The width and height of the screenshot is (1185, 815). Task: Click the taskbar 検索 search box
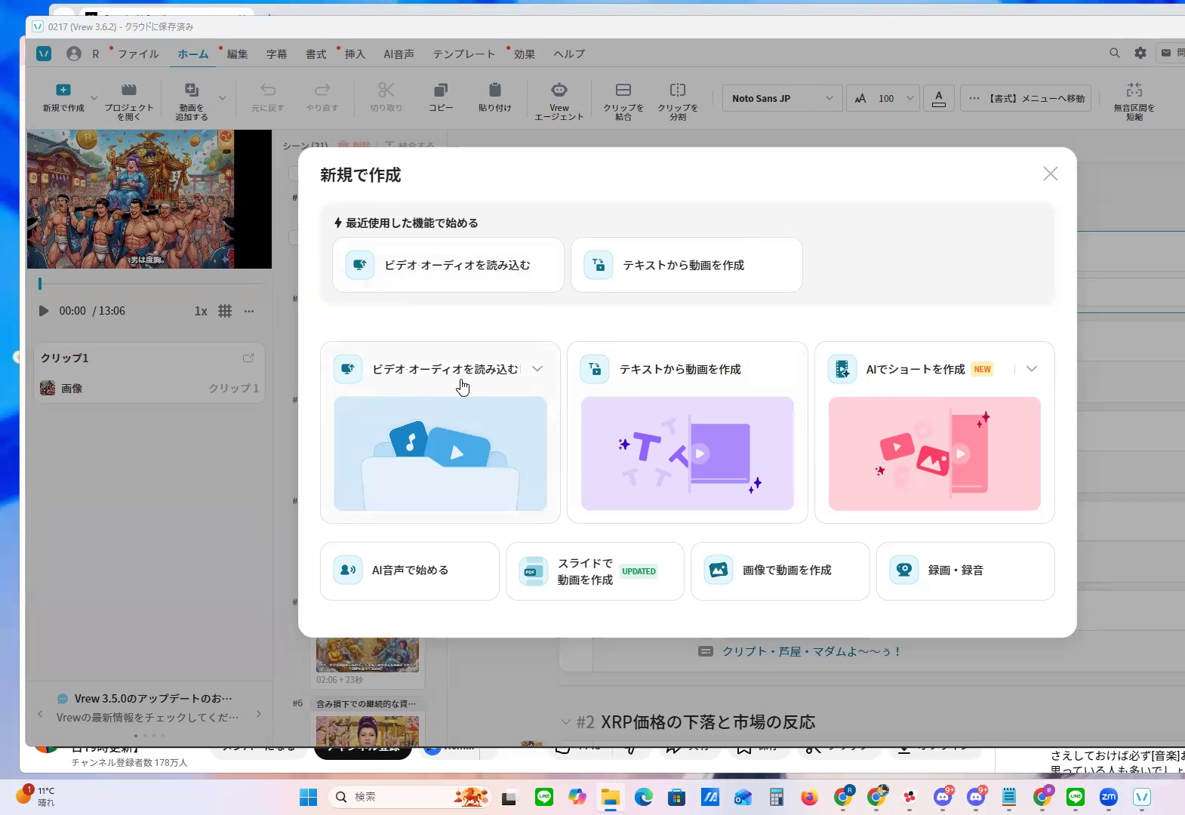pyautogui.click(x=411, y=797)
